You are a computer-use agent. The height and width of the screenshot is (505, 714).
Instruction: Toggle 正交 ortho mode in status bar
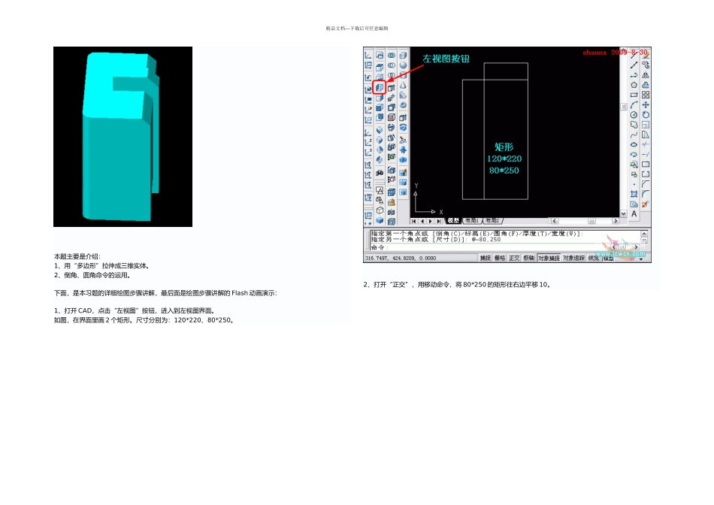point(514,259)
